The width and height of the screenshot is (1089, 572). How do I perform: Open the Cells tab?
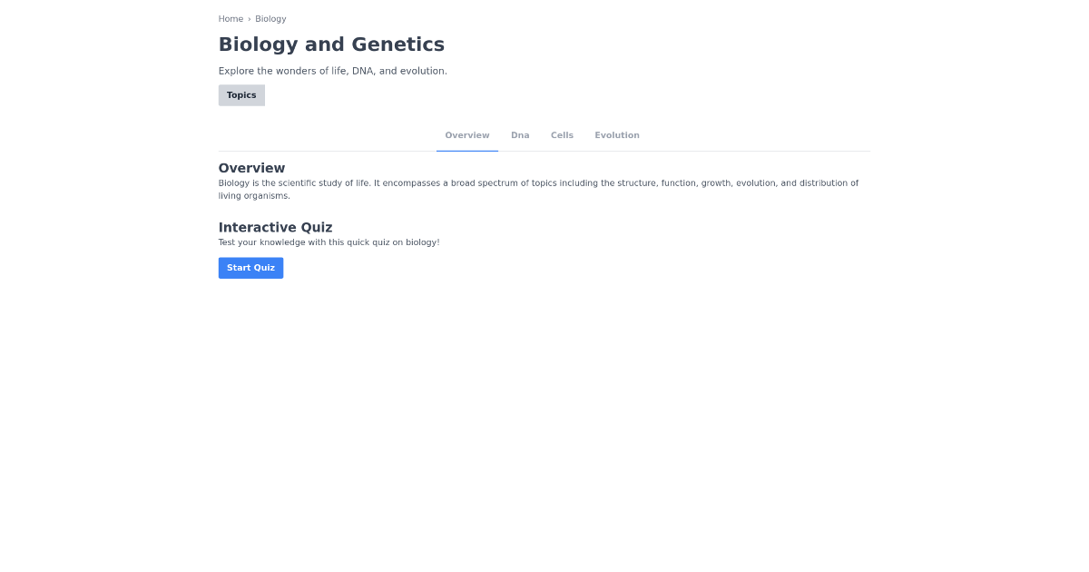click(562, 134)
